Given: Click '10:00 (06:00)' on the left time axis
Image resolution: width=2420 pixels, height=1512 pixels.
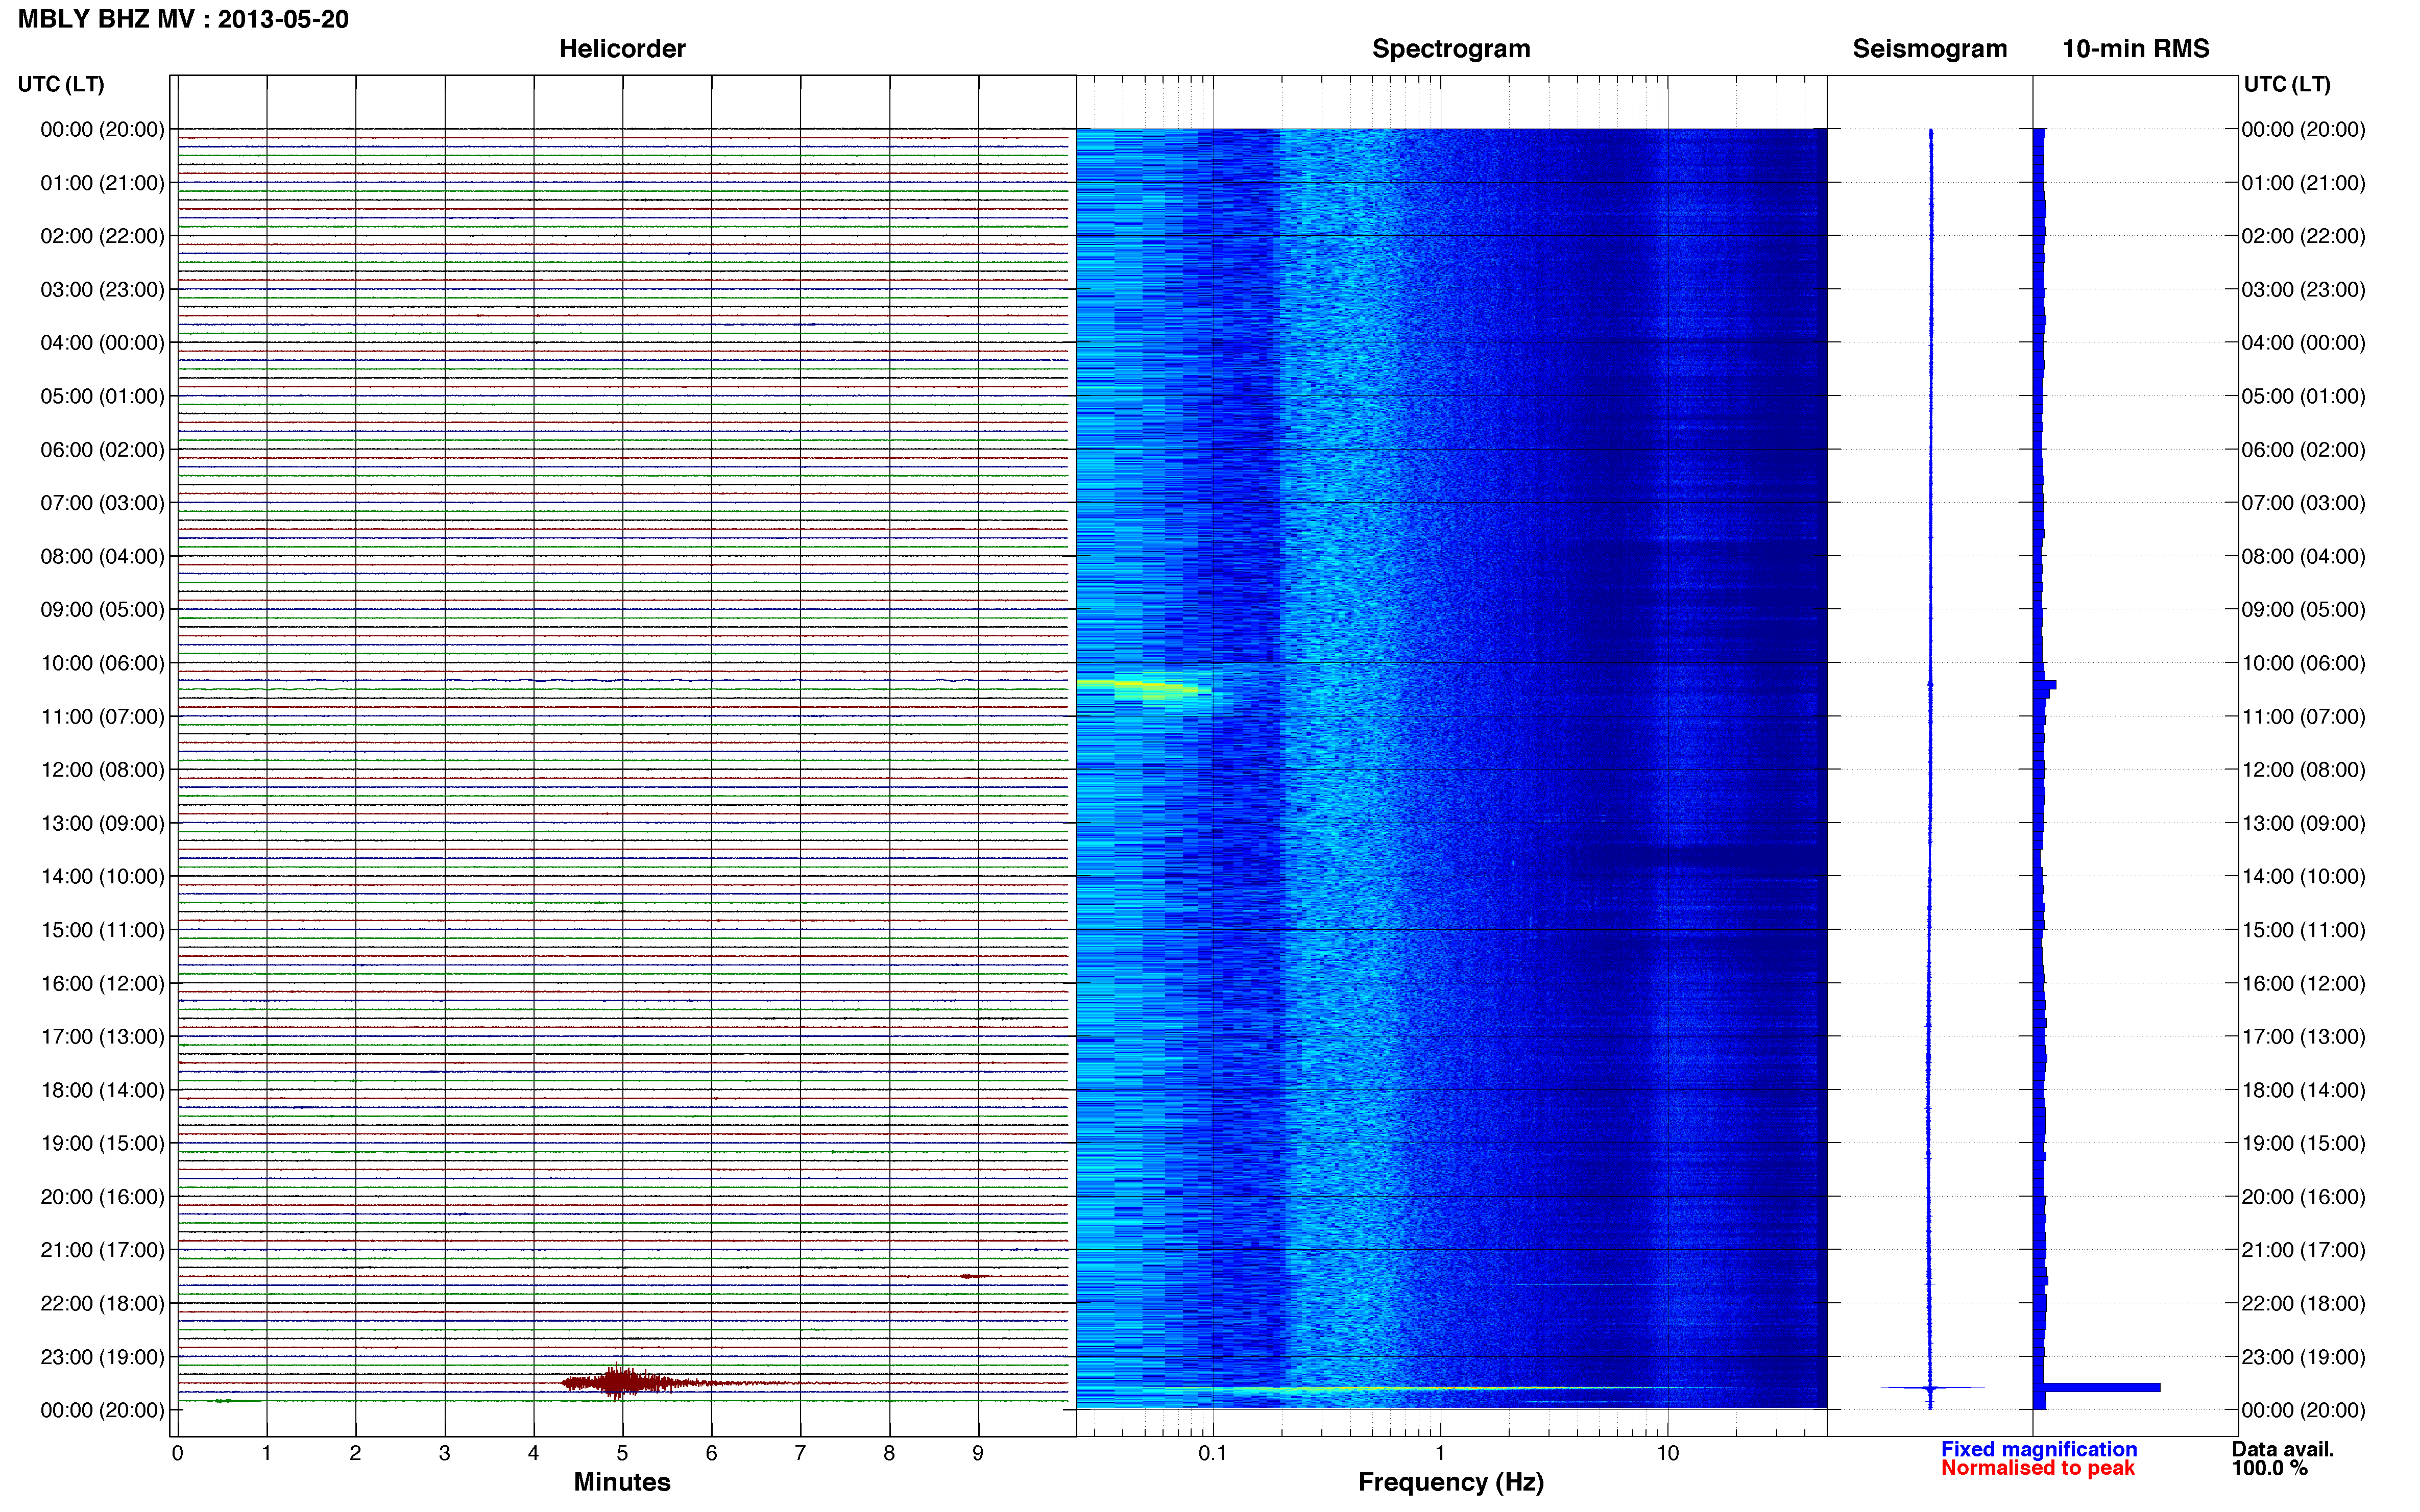Looking at the screenshot, I should (102, 663).
